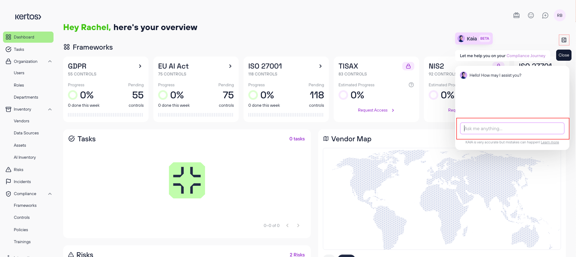The width and height of the screenshot is (576, 257).
Task: Click "Hello! How may I assist you?" message
Action: (x=495, y=75)
